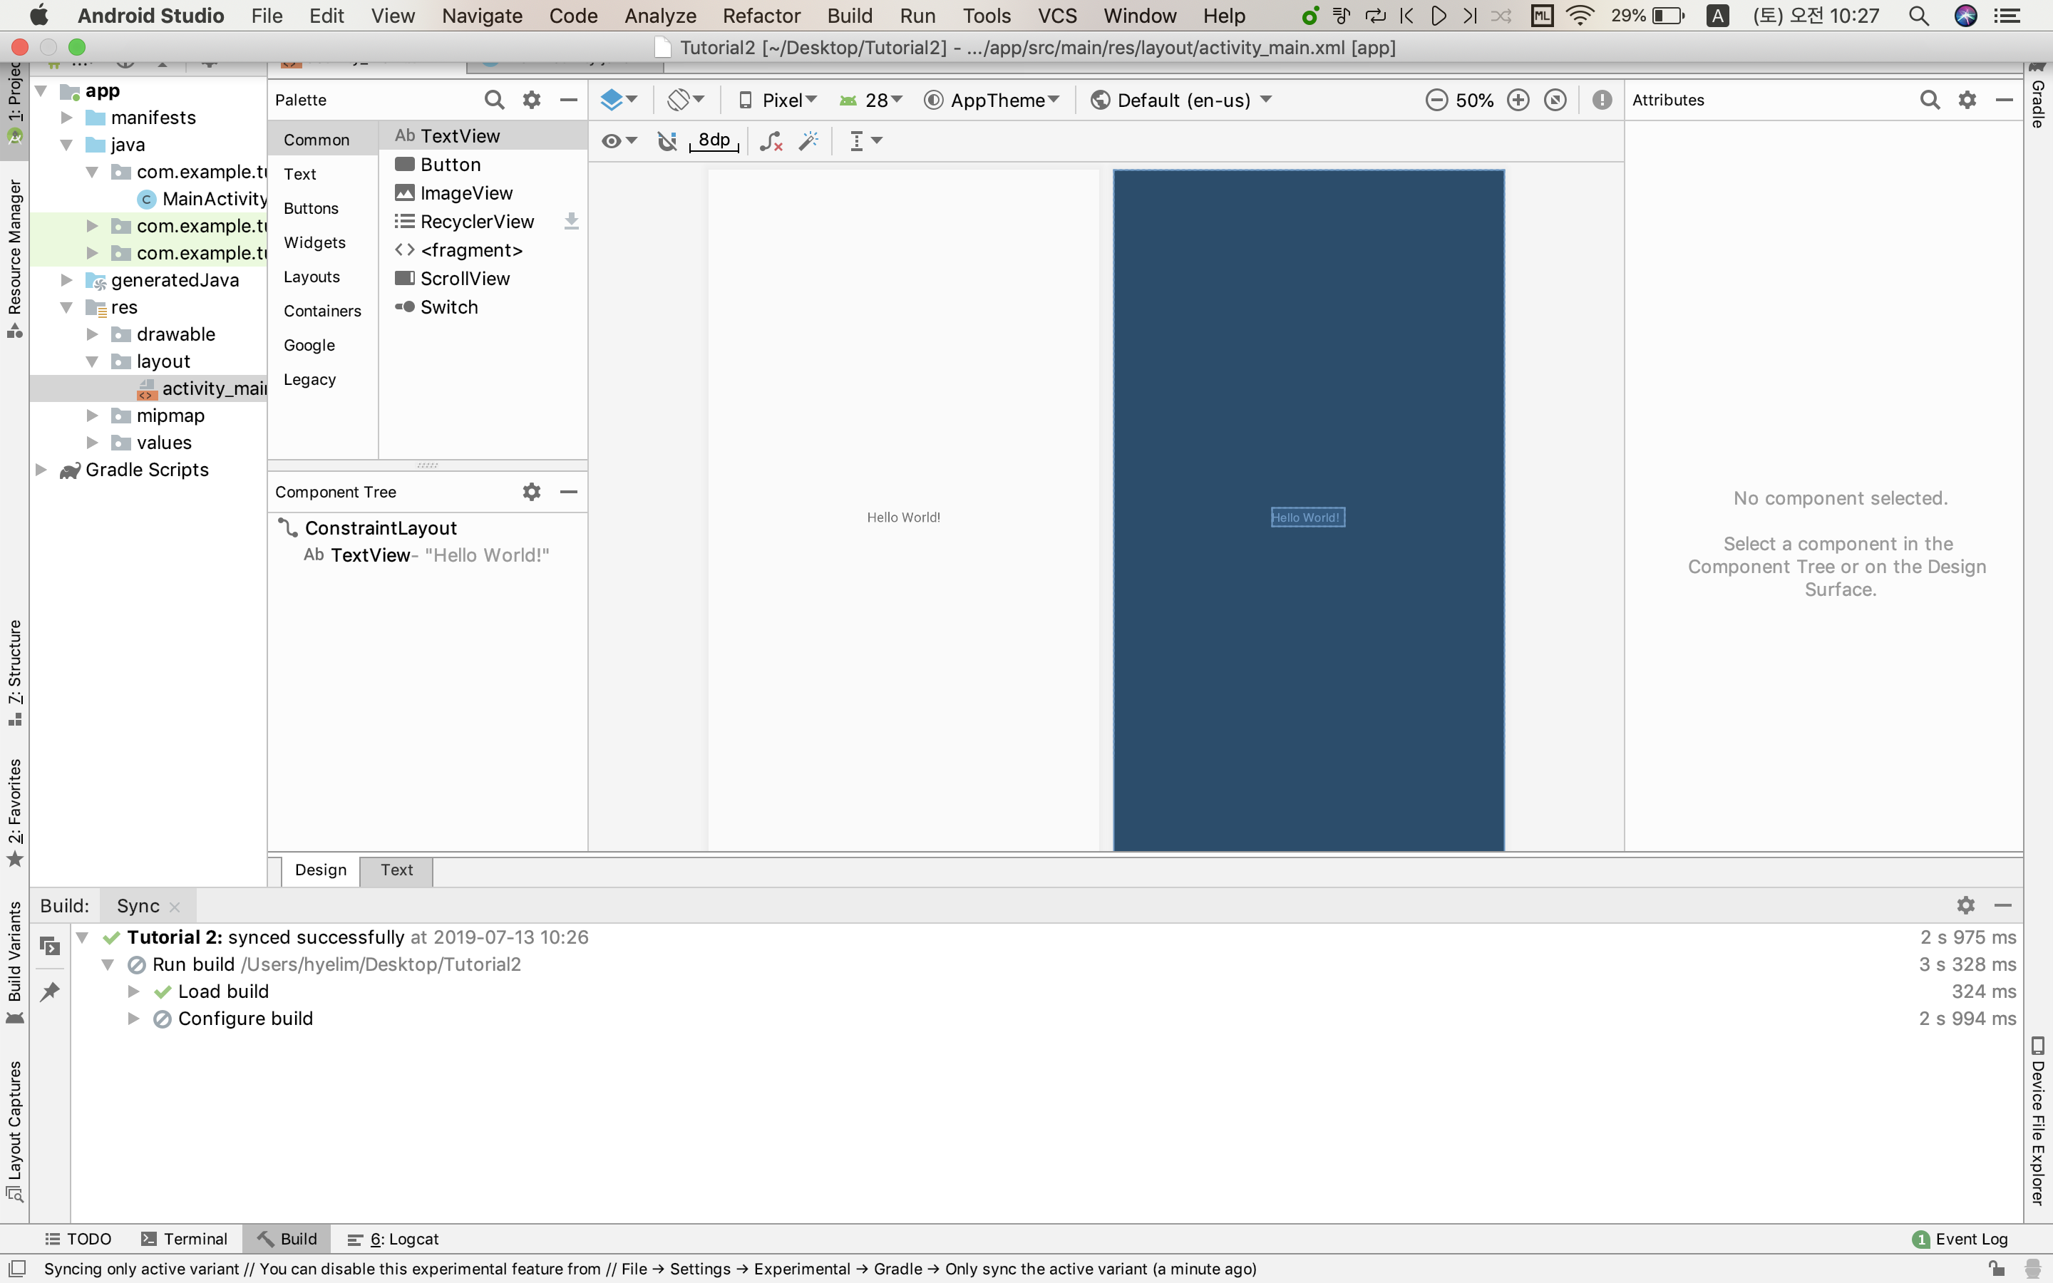The width and height of the screenshot is (2053, 1283).
Task: Select Button in the palette list
Action: point(450,165)
